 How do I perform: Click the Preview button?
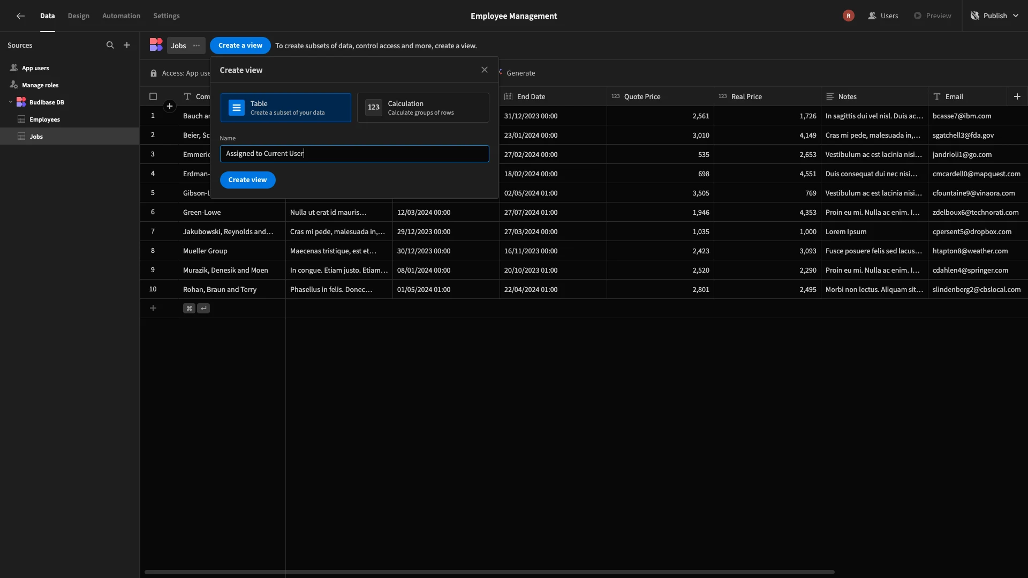[x=932, y=16]
